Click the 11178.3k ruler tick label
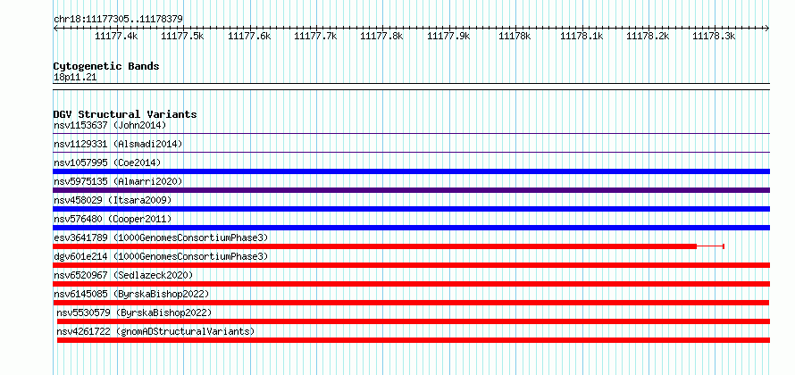Screen dimensions: 795x375 tap(714, 36)
